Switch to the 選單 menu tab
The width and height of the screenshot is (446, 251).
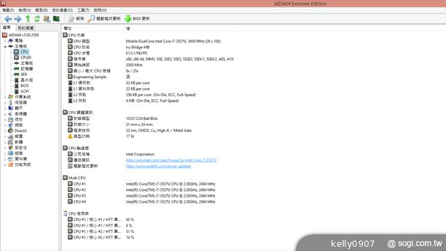tap(7, 28)
